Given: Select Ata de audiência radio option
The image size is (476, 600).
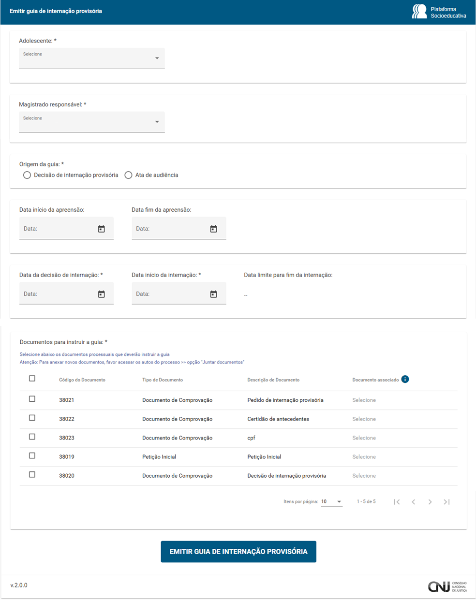Looking at the screenshot, I should click(x=128, y=175).
